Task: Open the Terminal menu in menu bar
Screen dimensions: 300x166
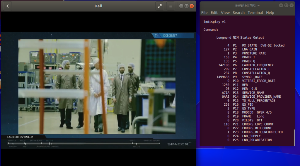Action: (x=255, y=13)
